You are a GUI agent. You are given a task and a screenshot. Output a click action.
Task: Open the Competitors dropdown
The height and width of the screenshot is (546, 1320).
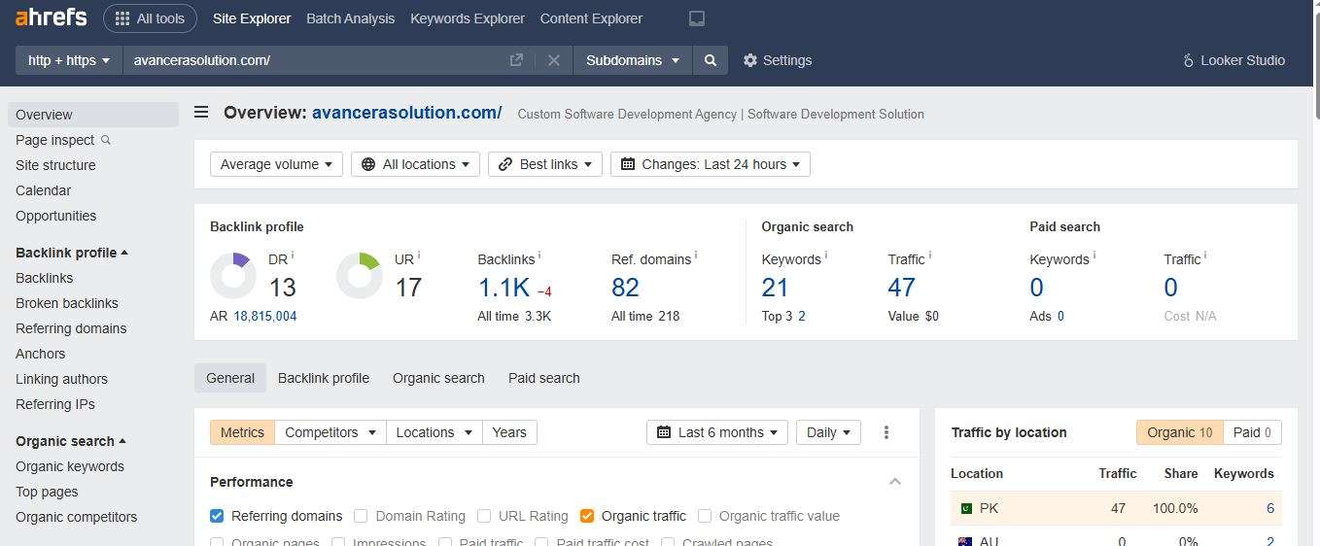[x=330, y=432]
